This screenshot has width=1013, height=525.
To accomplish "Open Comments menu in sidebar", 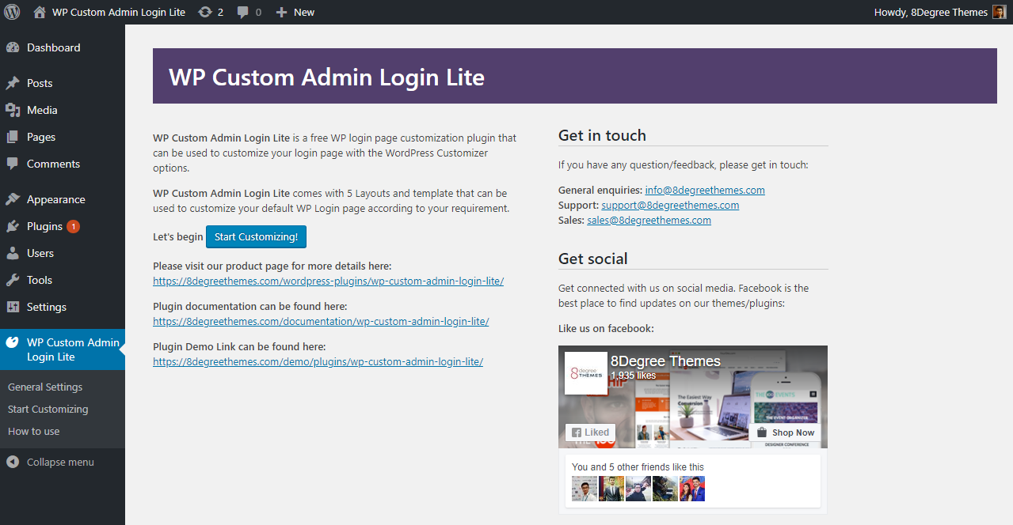I will [53, 164].
